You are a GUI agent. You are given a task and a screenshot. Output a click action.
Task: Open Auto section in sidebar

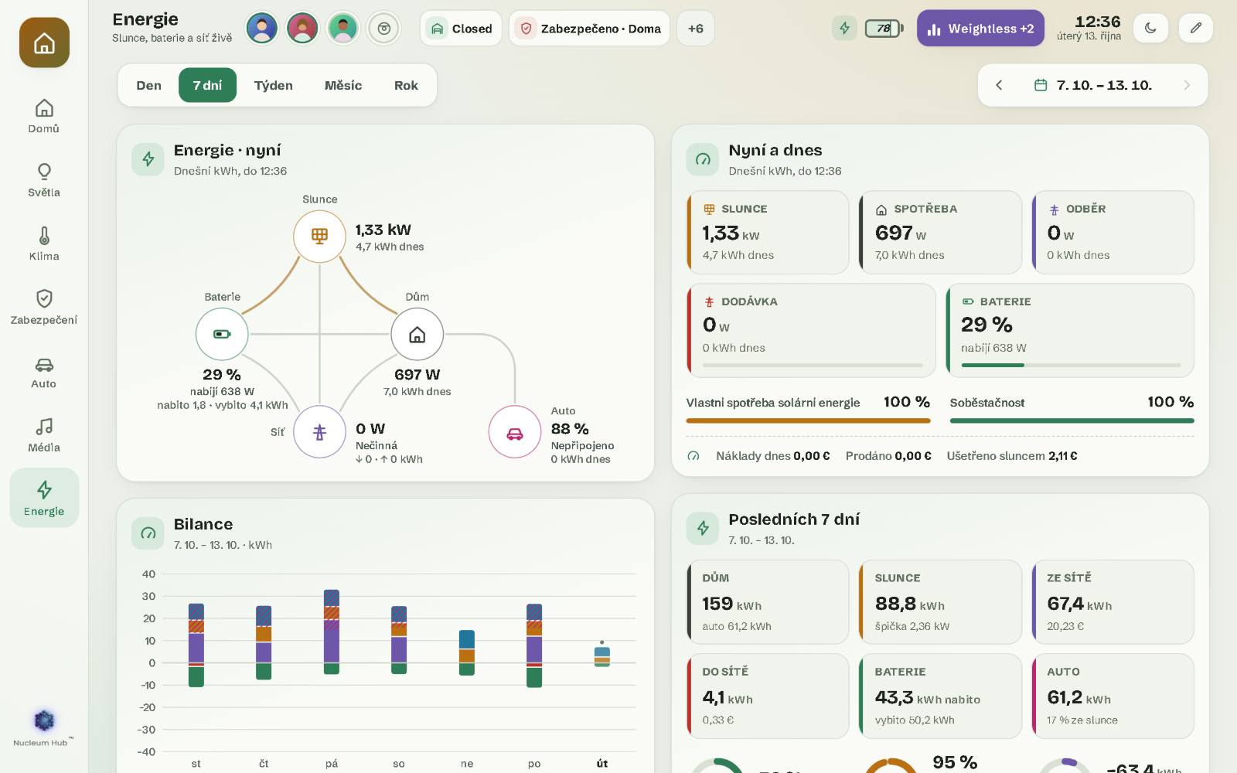coord(44,372)
